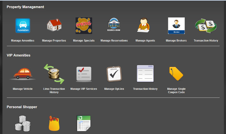Viewport: 226px width, 134px height.
Task: Open the Manage Agents person icon
Action: [x=145, y=26]
